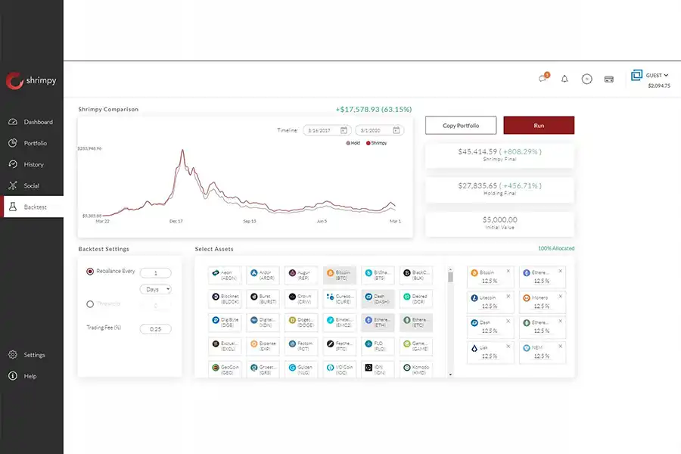Open the Backtest sidebar item
This screenshot has height=454, width=681.
coord(33,207)
